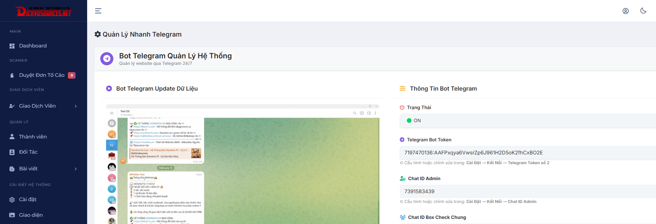Expand Giao Dịch Viên submenu chevron
The height and width of the screenshot is (224, 656).
tap(76, 106)
